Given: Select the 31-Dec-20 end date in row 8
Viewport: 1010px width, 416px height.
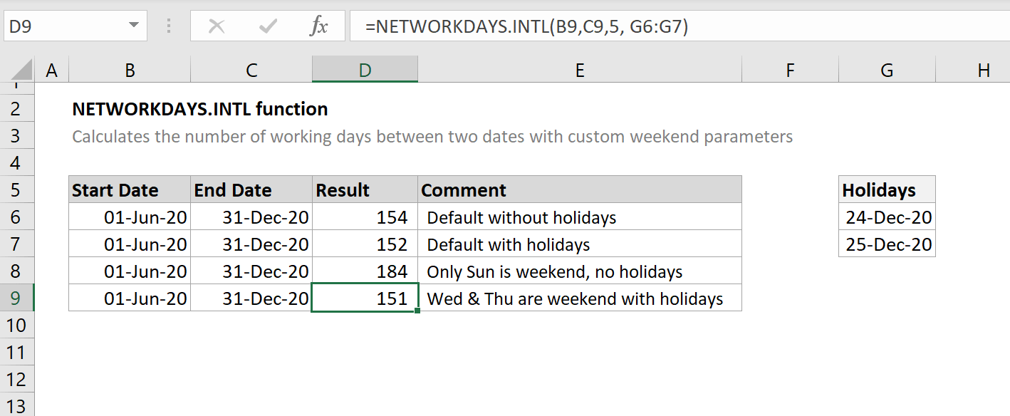Looking at the screenshot, I should (251, 271).
